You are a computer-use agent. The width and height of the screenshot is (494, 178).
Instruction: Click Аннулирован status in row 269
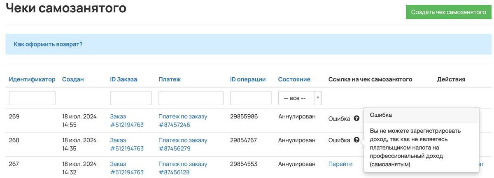click(297, 116)
